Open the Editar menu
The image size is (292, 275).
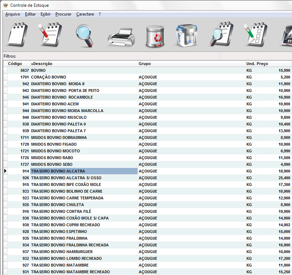pos(30,14)
